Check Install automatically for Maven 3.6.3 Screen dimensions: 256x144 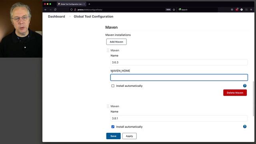click(x=113, y=86)
